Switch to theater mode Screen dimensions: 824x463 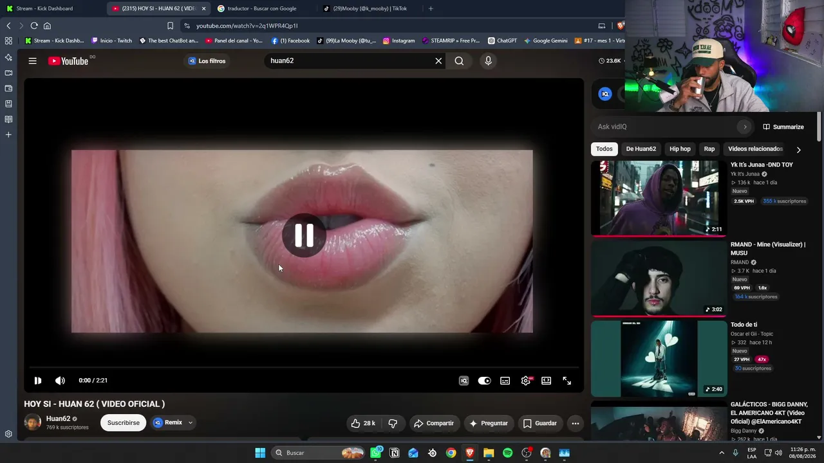[x=547, y=381]
